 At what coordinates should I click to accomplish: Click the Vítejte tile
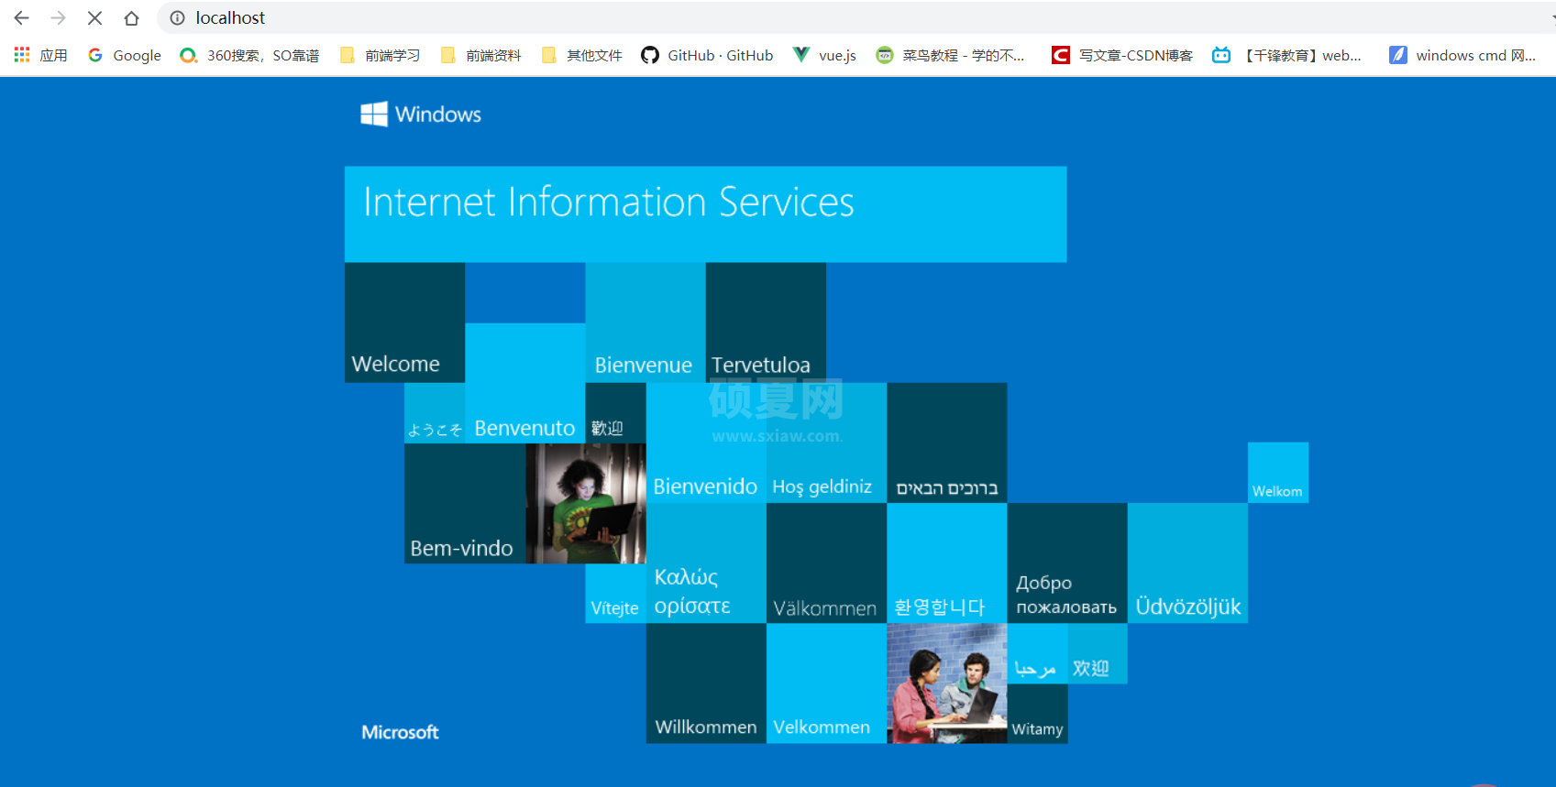tap(616, 594)
